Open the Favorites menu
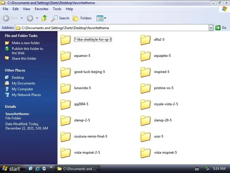The image size is (230, 173). pos(41,9)
